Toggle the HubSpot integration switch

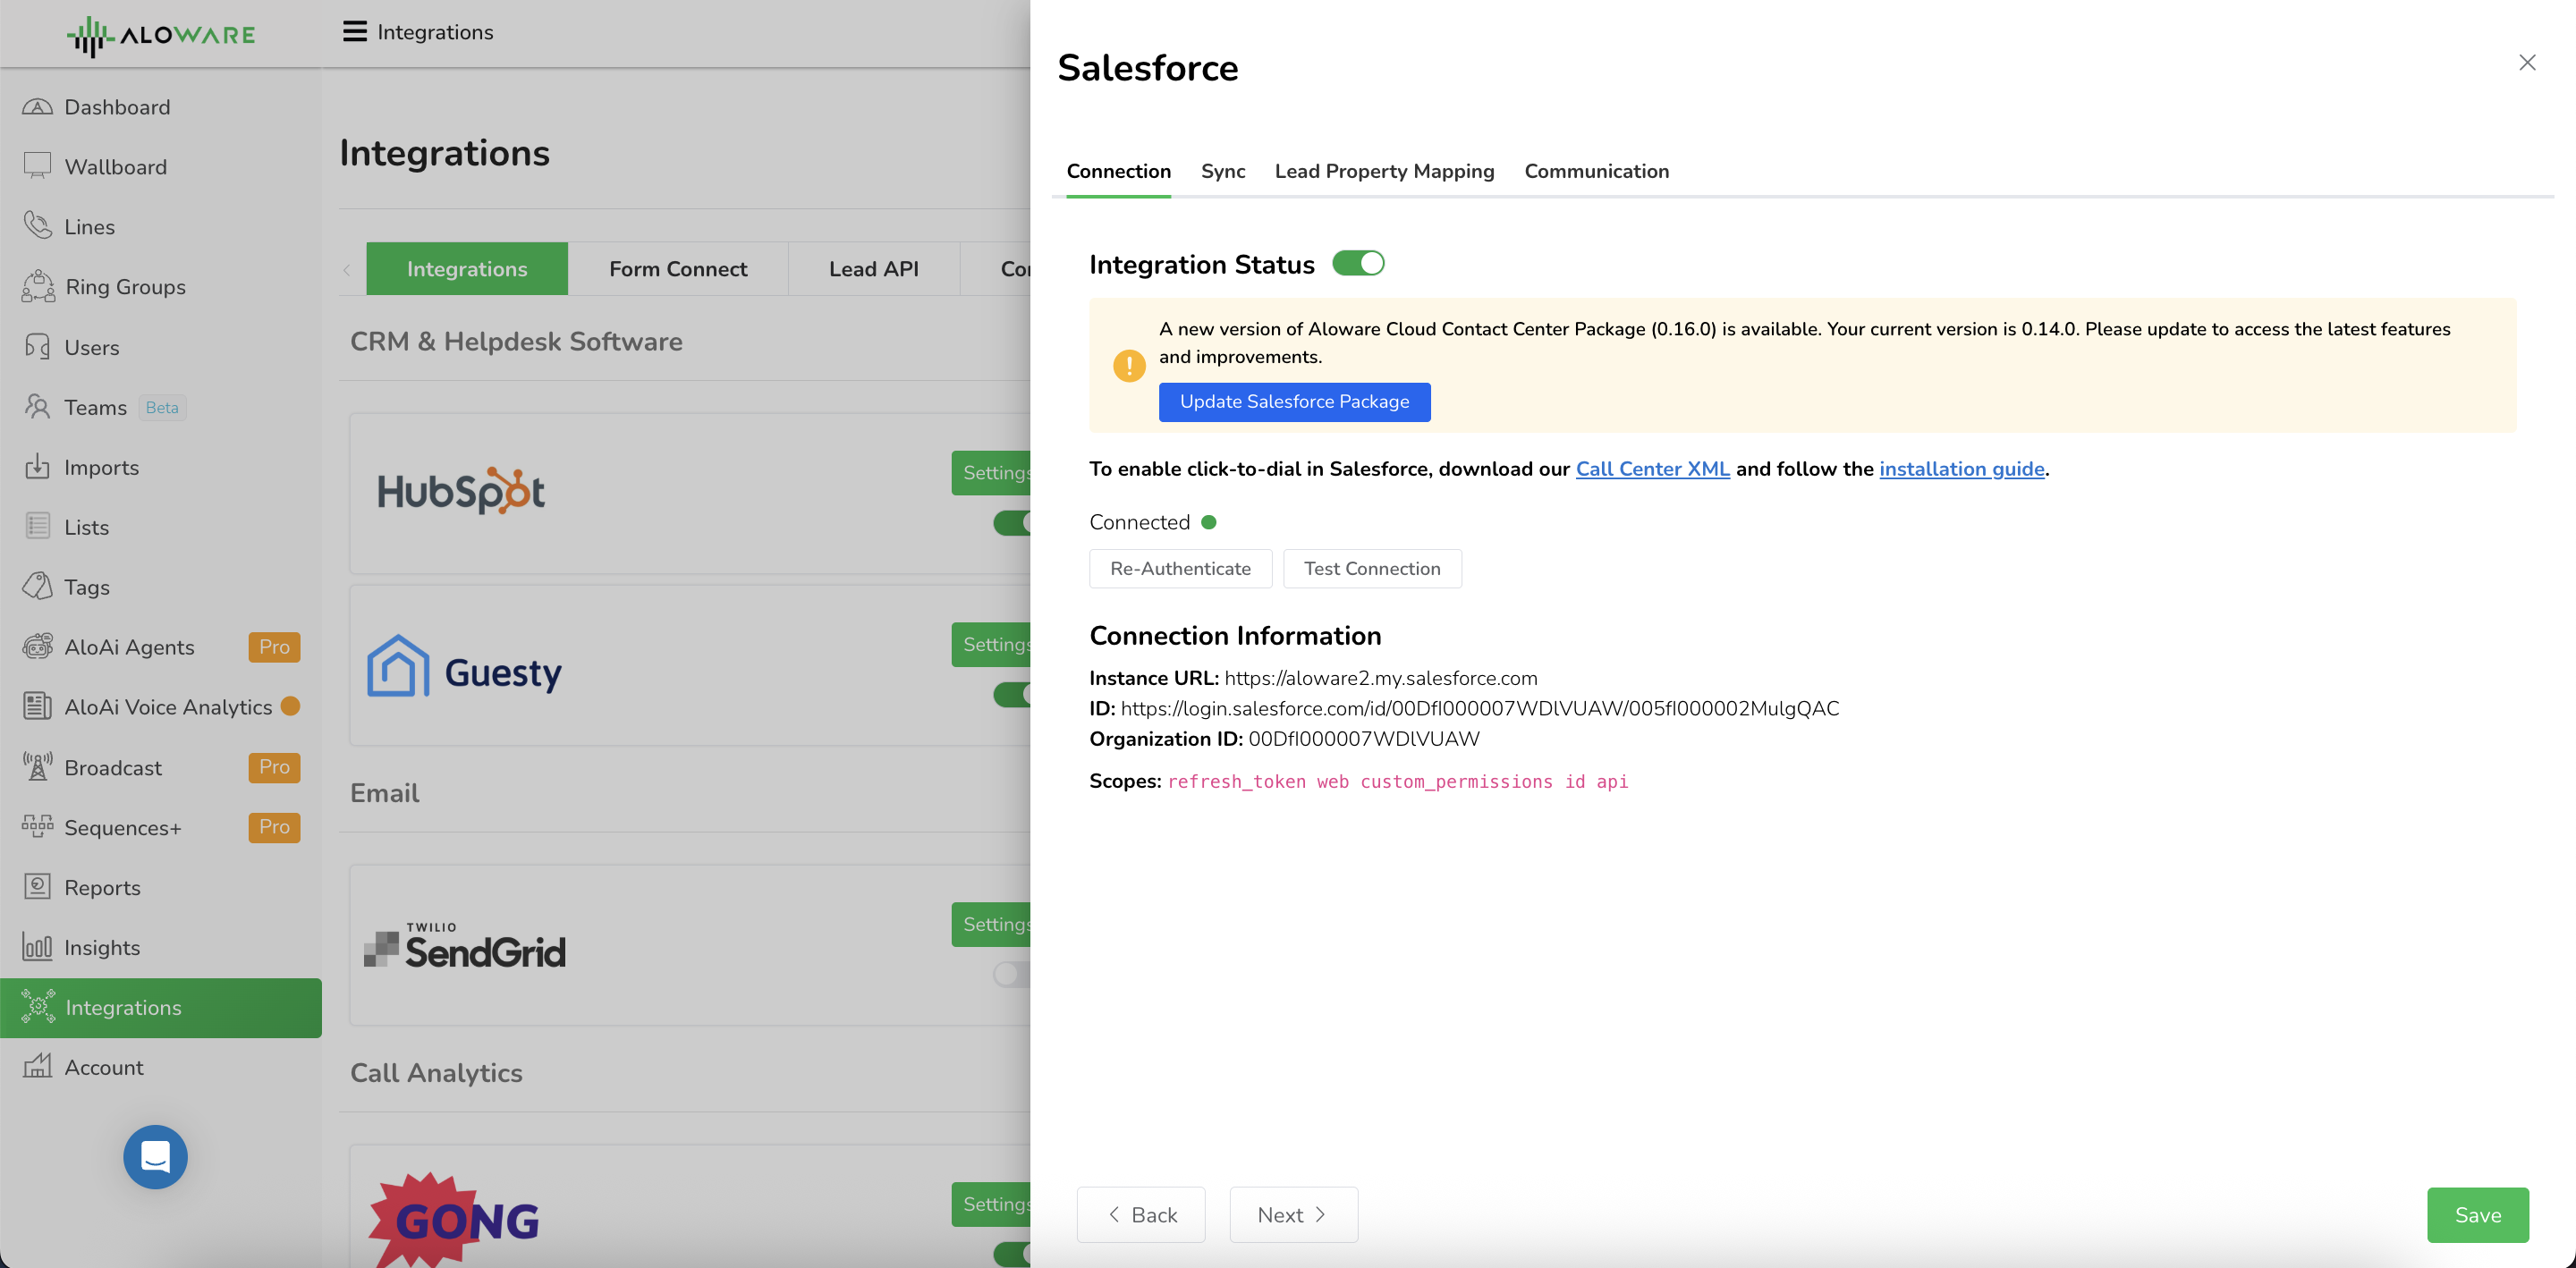coord(1012,522)
